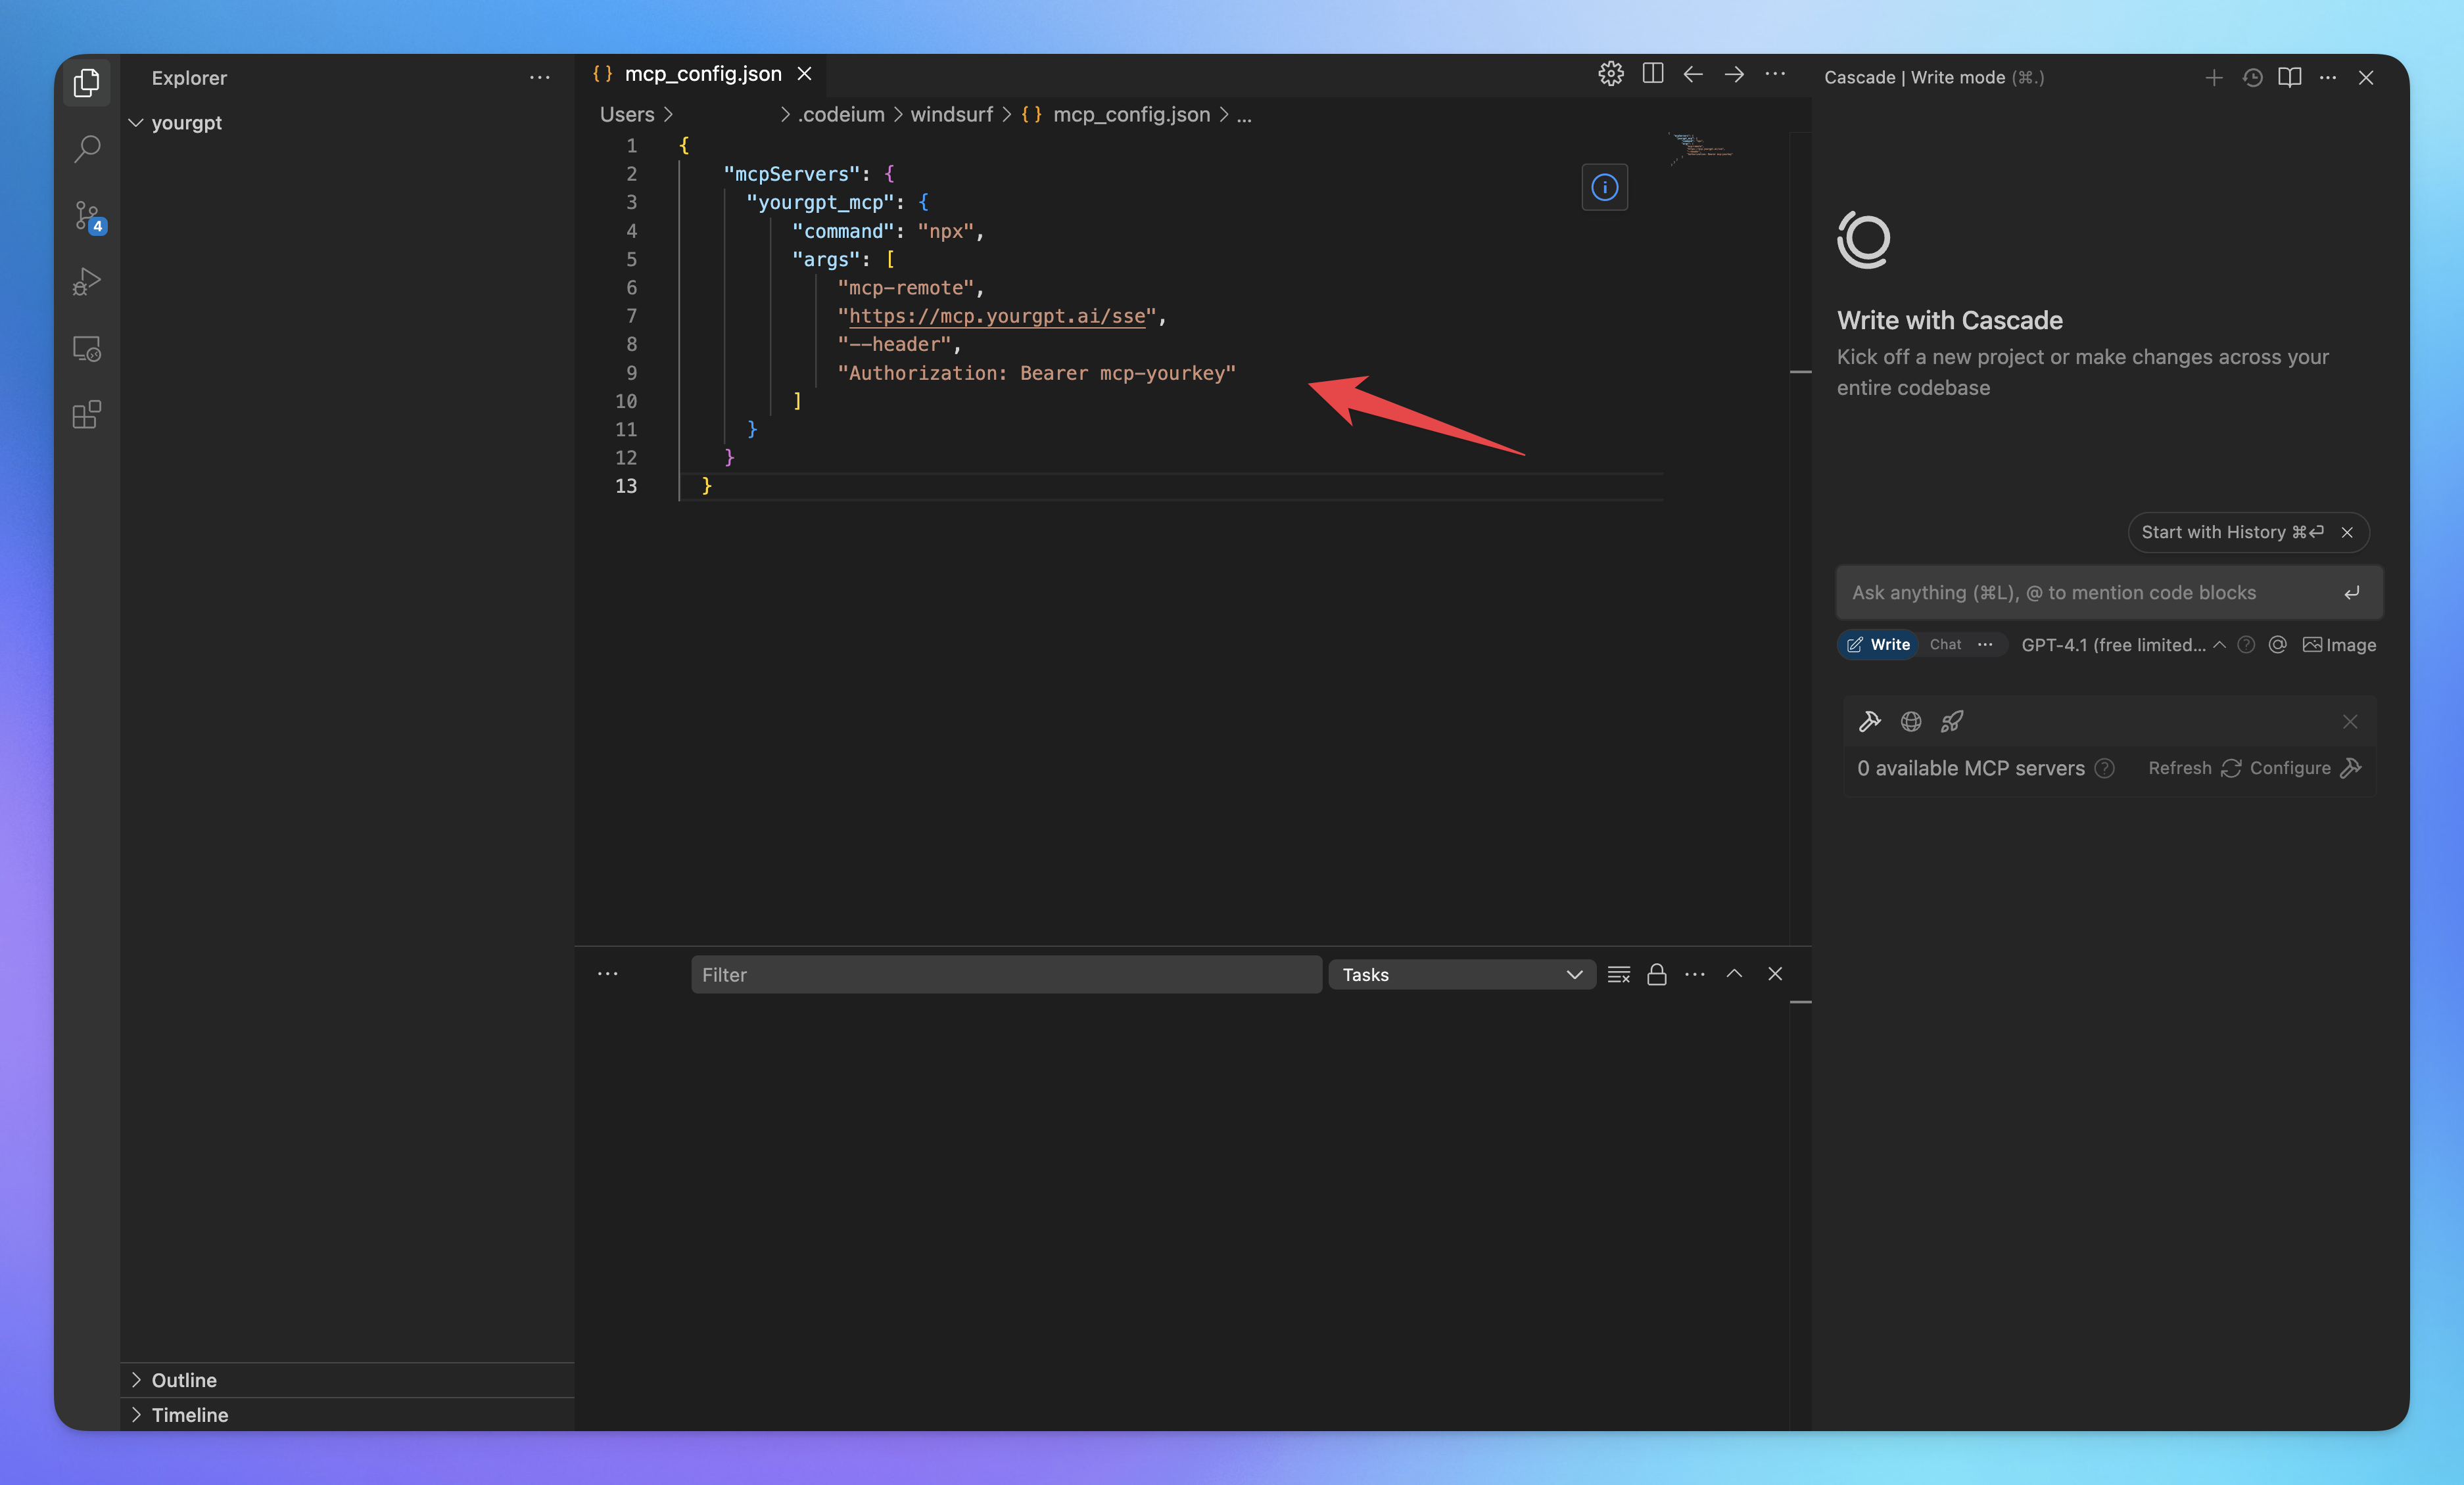Open the Search view icon
The height and width of the screenshot is (1485, 2464).
(87, 149)
